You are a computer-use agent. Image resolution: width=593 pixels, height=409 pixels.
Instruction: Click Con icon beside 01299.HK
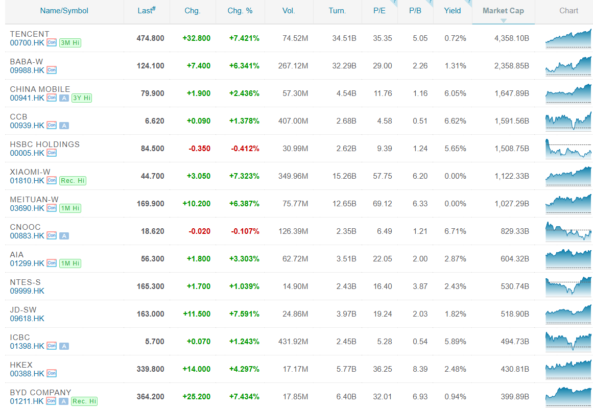pyautogui.click(x=52, y=263)
